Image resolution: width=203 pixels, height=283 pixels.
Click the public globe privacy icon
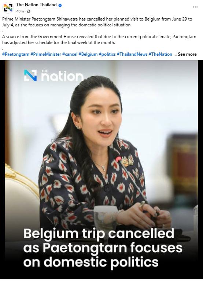click(x=28, y=11)
